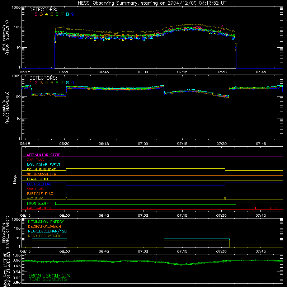The width and height of the screenshot is (287, 287).
Task: Click the 07:00 tick label under front segments plot
Action: [143, 72]
